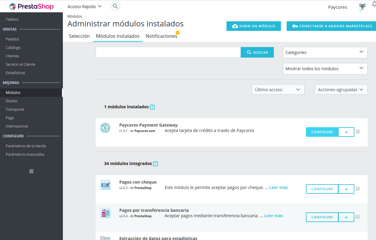376x240 pixels.
Task: Open the Categories dropdown
Action: [x=325, y=52]
